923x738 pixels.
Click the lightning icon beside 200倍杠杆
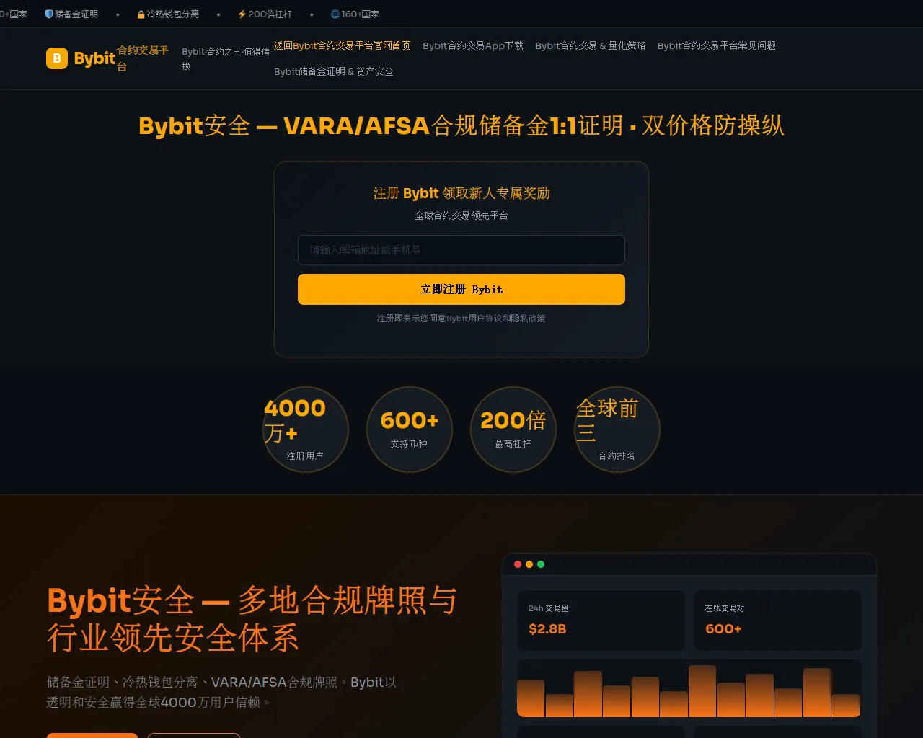[242, 14]
